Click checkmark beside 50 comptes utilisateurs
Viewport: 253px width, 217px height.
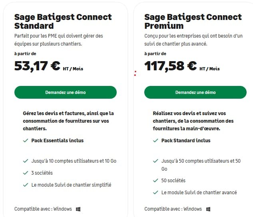155,161
